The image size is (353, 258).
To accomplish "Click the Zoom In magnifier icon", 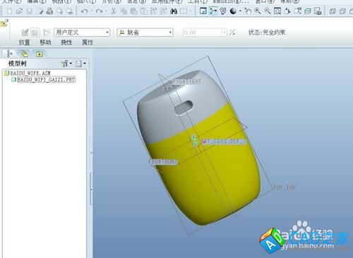I will click(x=258, y=11).
